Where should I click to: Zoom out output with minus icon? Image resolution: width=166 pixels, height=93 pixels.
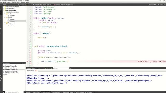pyautogui.click(x=72, y=68)
